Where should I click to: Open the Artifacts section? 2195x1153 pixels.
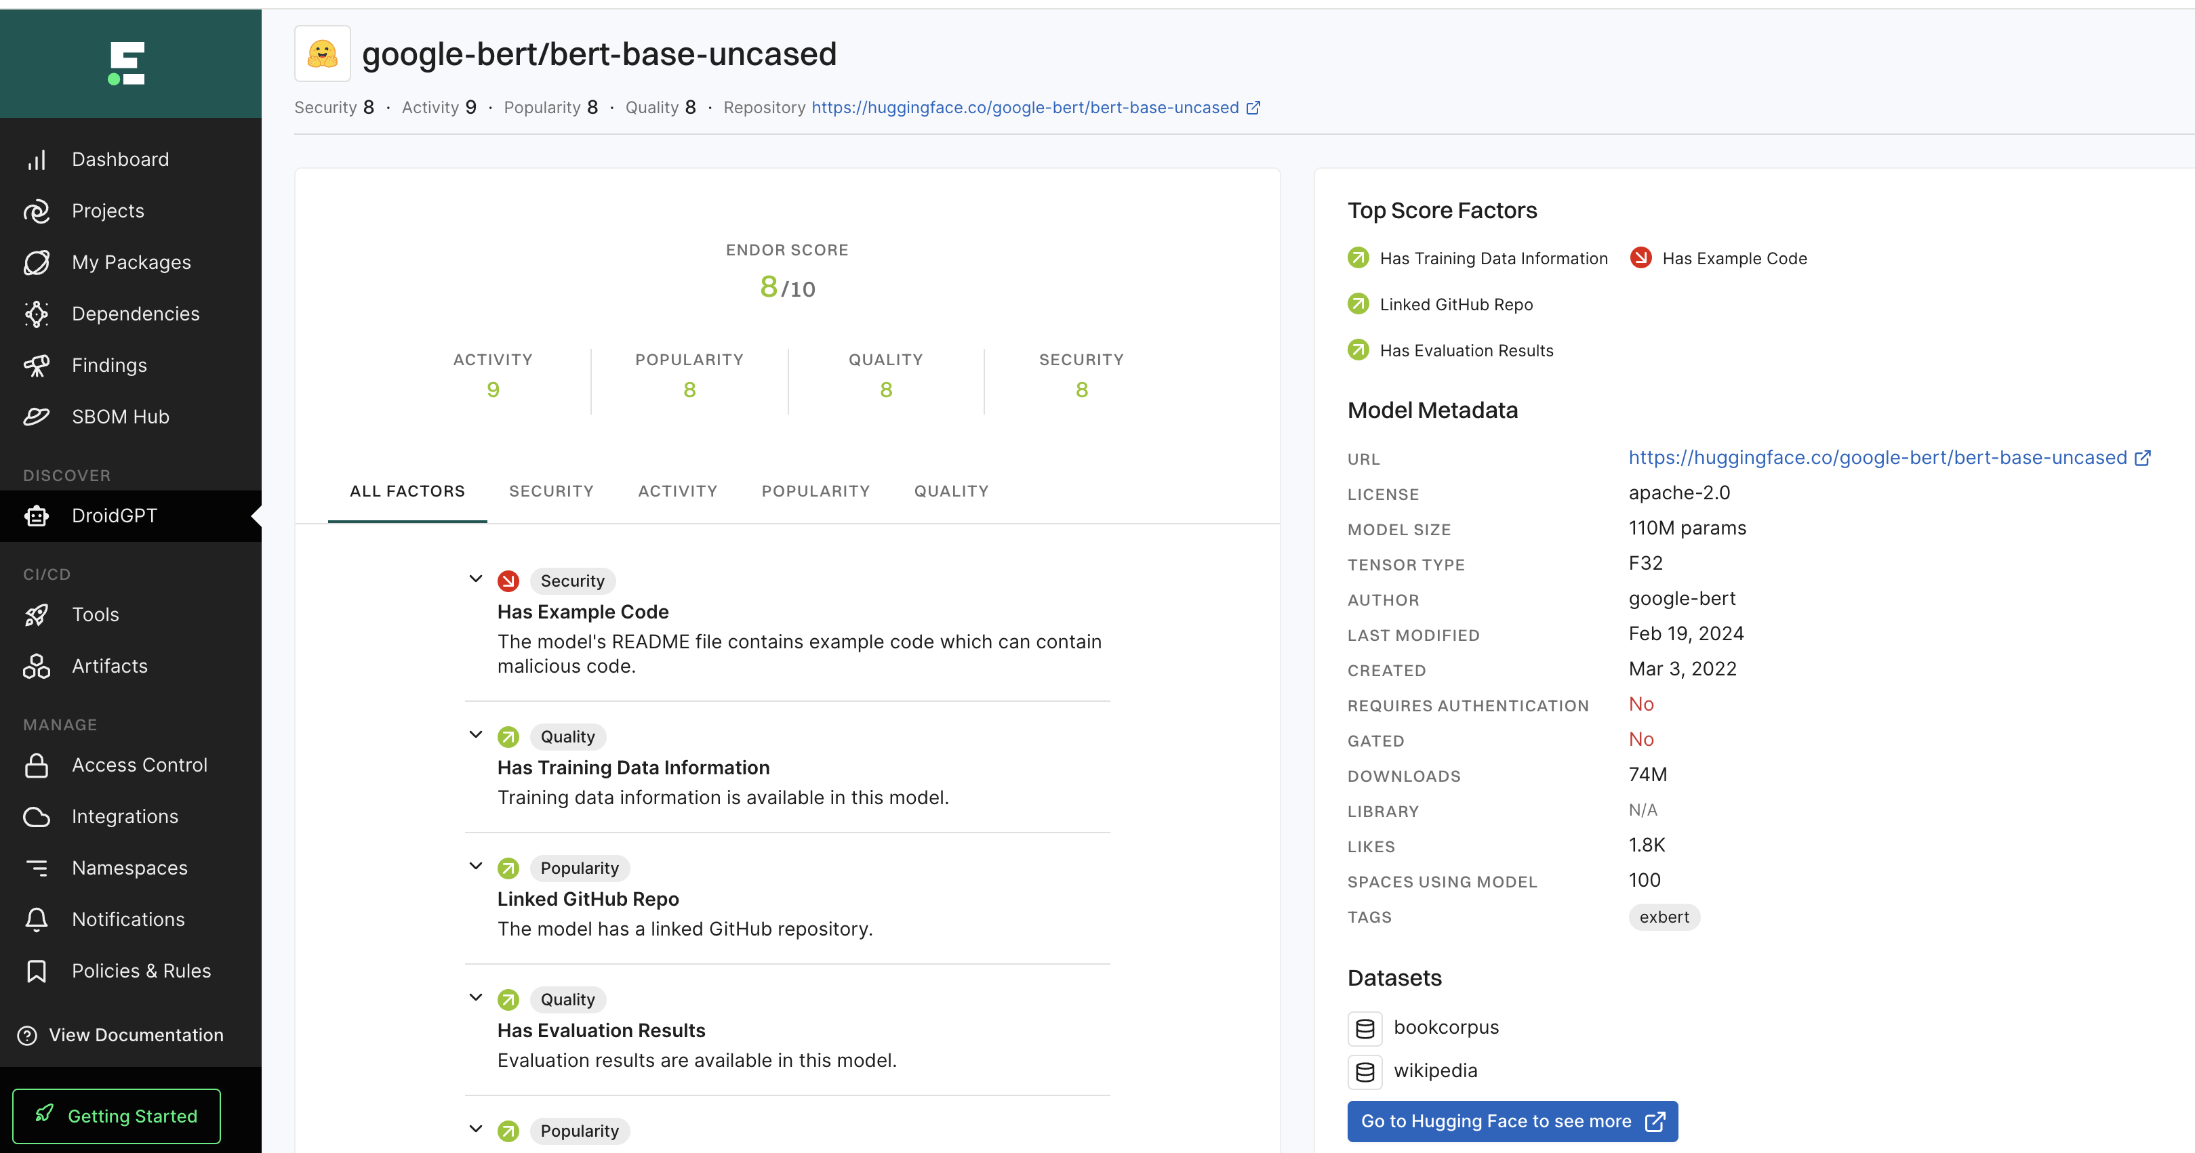coord(110,666)
